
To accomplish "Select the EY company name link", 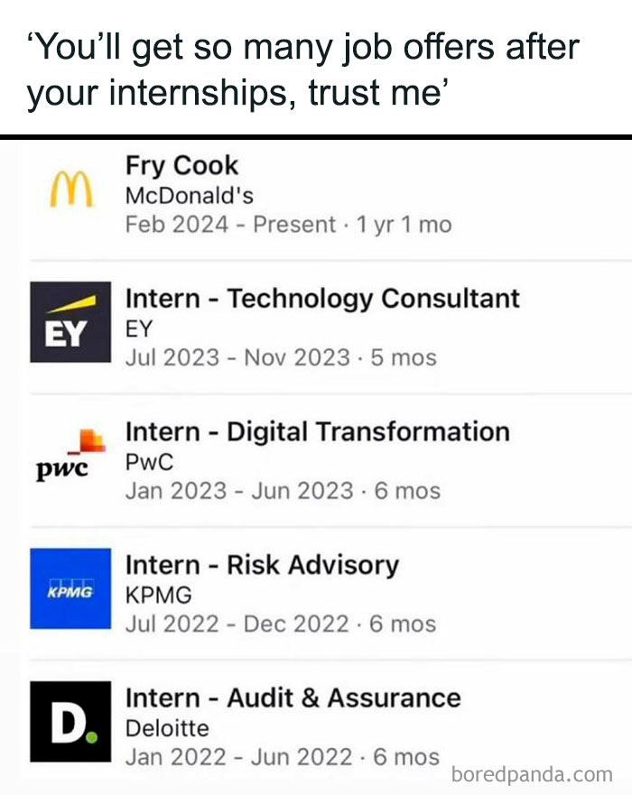I will tap(137, 328).
